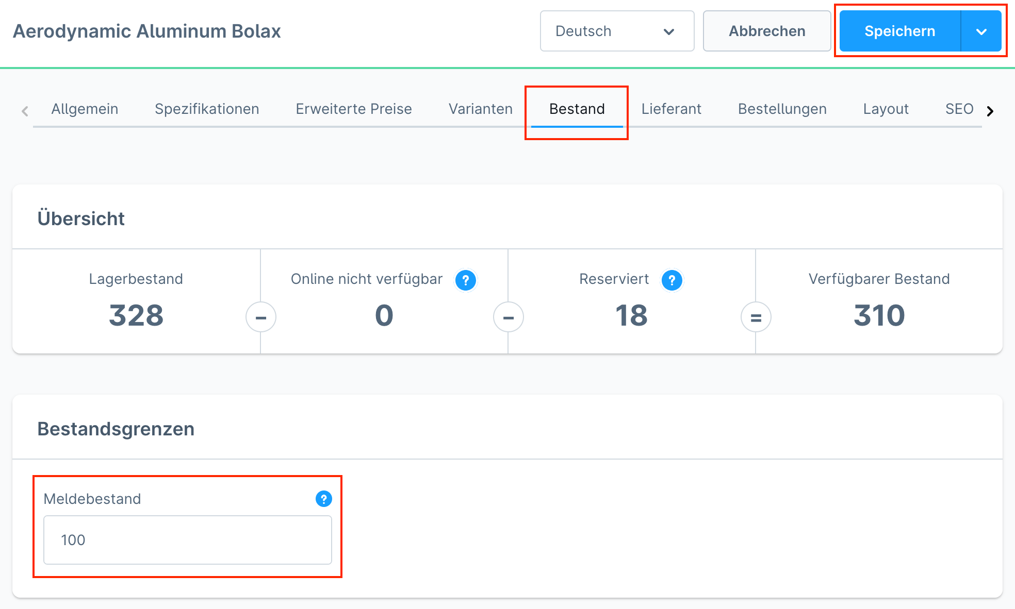Open the Speichern split-button arrow
The image size is (1015, 609).
981,31
